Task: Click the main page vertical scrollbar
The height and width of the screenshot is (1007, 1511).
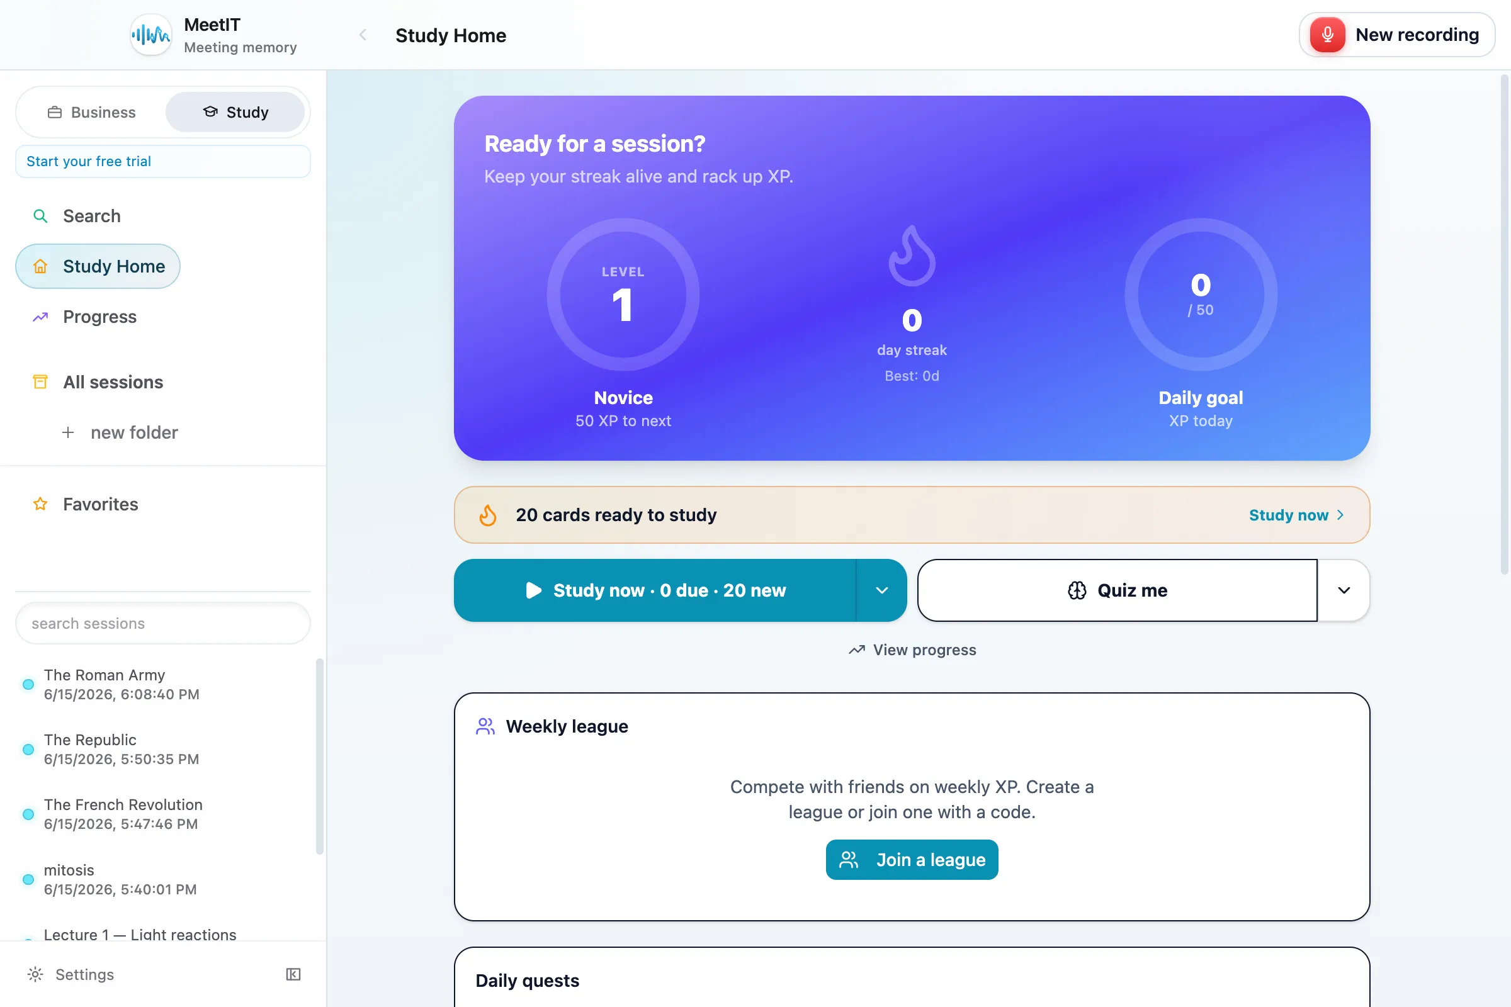Action: [1504, 324]
